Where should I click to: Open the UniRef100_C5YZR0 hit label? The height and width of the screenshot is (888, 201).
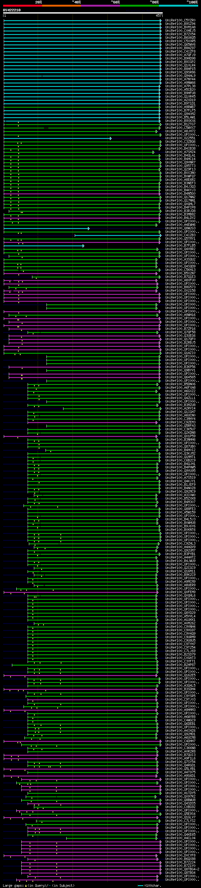(x=180, y=20)
